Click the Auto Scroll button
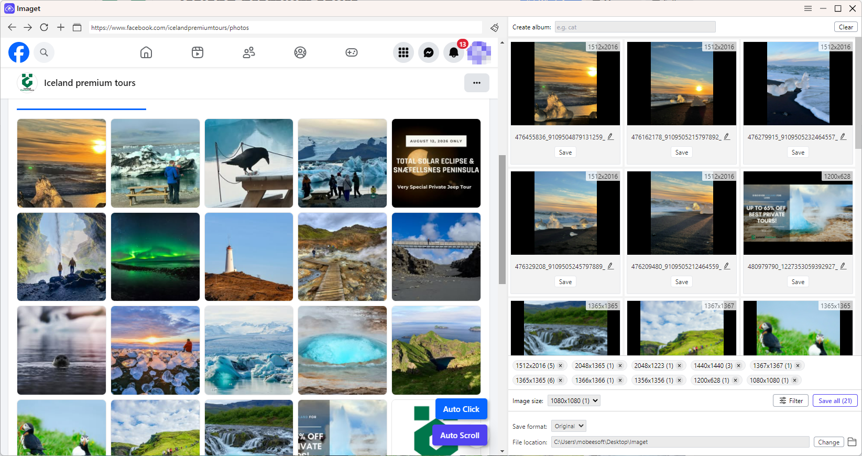This screenshot has height=456, width=862. (x=460, y=436)
